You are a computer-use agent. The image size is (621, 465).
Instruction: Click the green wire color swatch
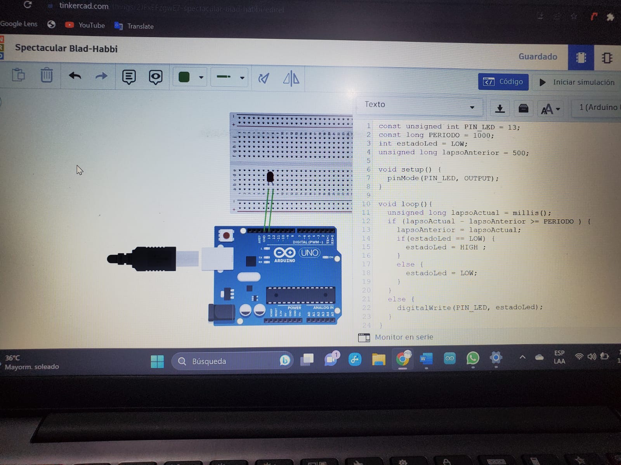point(184,77)
